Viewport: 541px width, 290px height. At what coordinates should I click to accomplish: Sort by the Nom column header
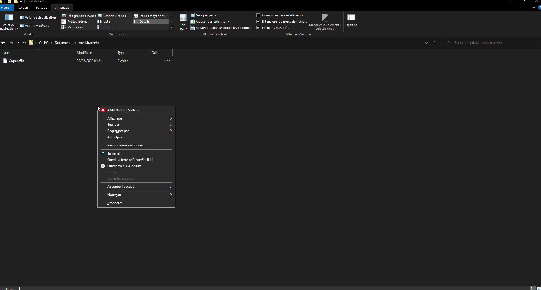coord(38,53)
